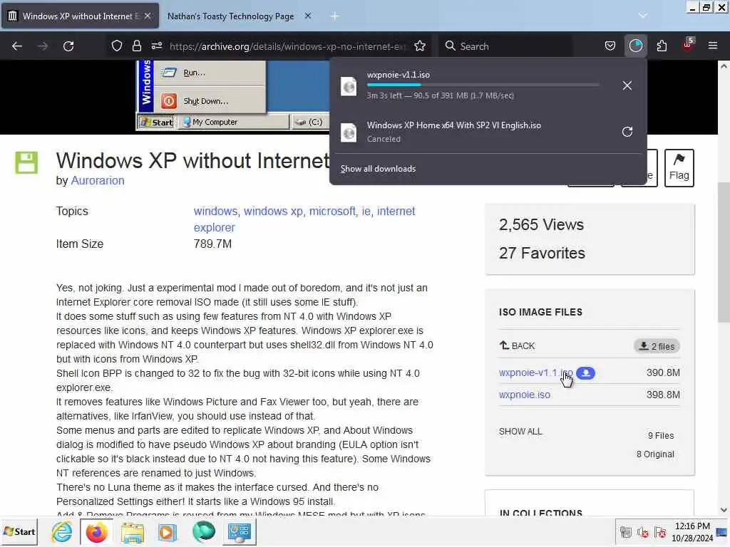Download all with the 2 files button
Screen dimensions: 730x547
[657, 346]
